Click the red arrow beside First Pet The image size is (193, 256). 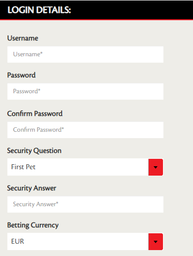156,167
